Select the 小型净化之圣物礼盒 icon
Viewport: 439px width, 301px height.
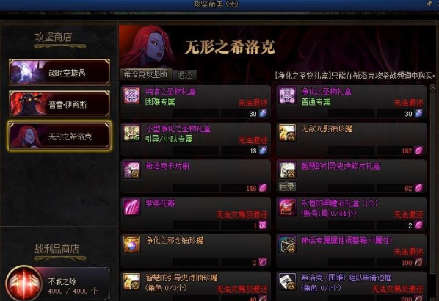(x=132, y=132)
